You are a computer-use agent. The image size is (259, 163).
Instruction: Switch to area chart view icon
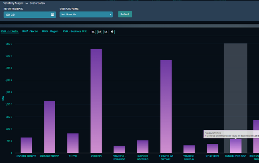(x=93, y=32)
